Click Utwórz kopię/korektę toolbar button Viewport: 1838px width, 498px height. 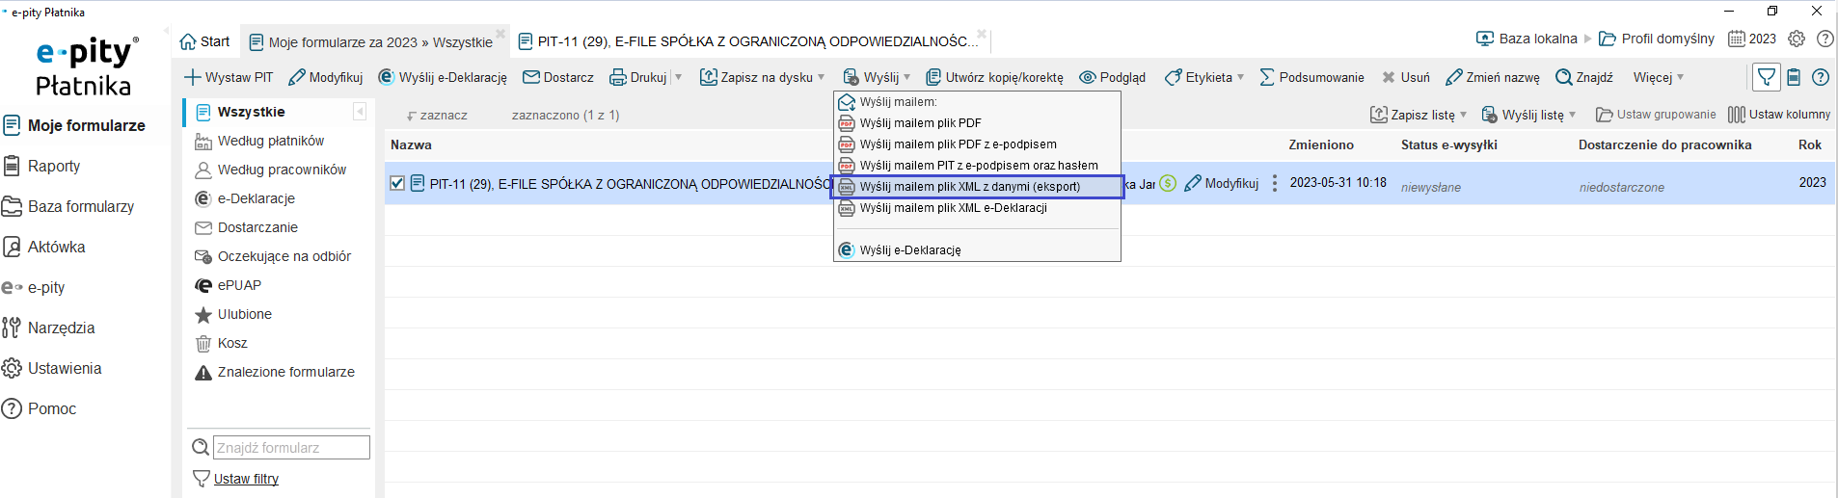[x=994, y=77]
